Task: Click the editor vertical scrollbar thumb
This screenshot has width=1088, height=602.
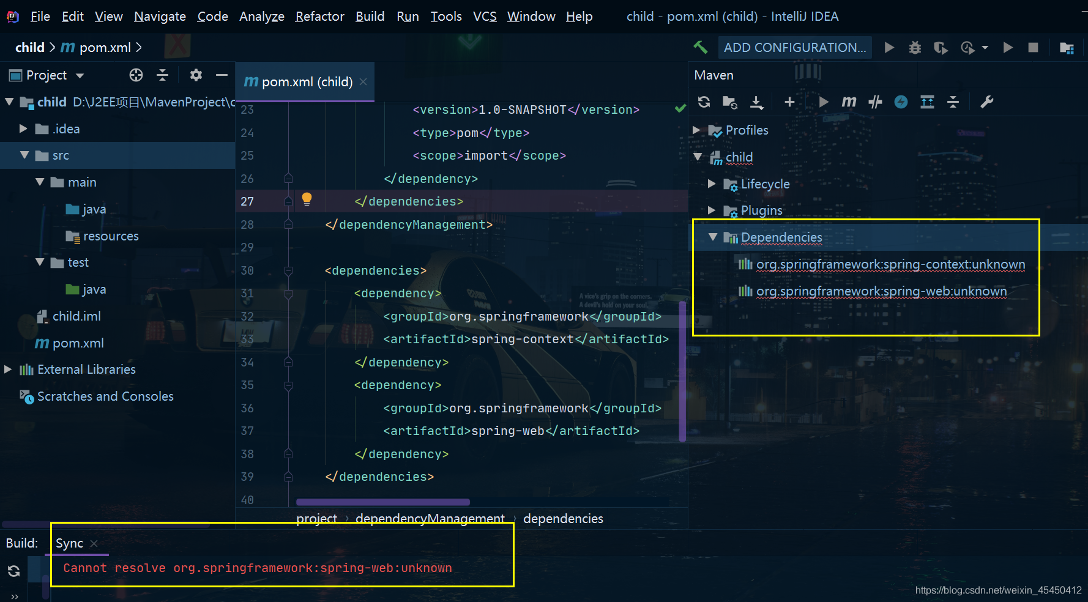Action: [682, 371]
